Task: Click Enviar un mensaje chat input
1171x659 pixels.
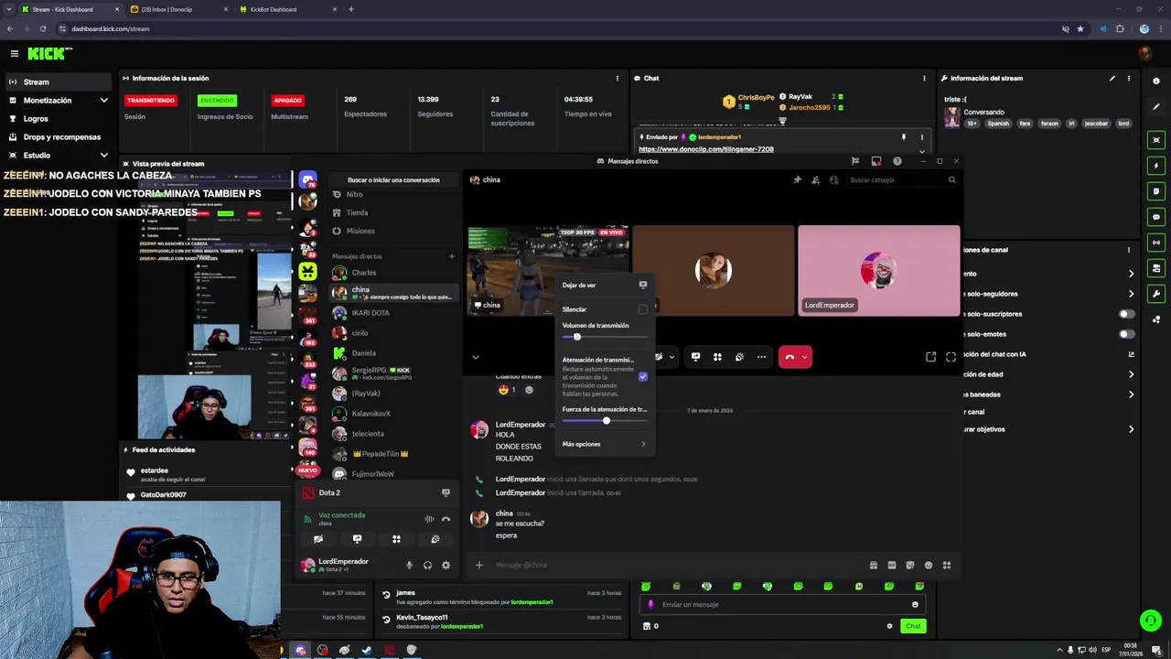Action: (782, 604)
